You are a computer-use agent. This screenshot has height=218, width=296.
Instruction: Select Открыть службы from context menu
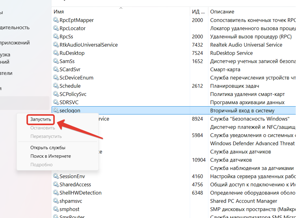[x=48, y=147]
